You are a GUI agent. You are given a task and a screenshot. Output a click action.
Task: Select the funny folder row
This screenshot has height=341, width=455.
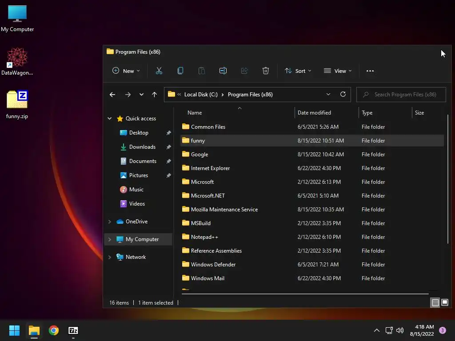click(312, 141)
